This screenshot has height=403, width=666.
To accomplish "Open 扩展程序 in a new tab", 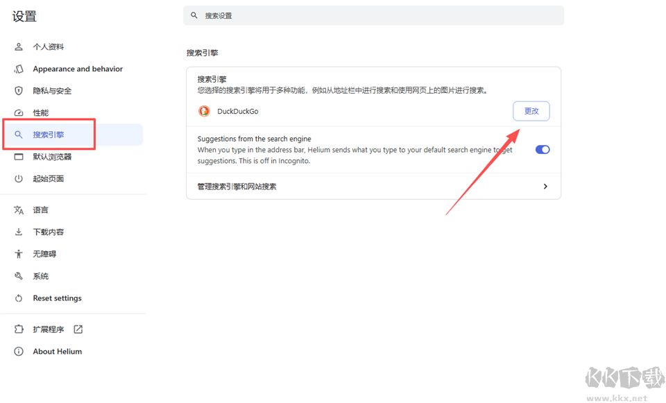I will point(76,329).
